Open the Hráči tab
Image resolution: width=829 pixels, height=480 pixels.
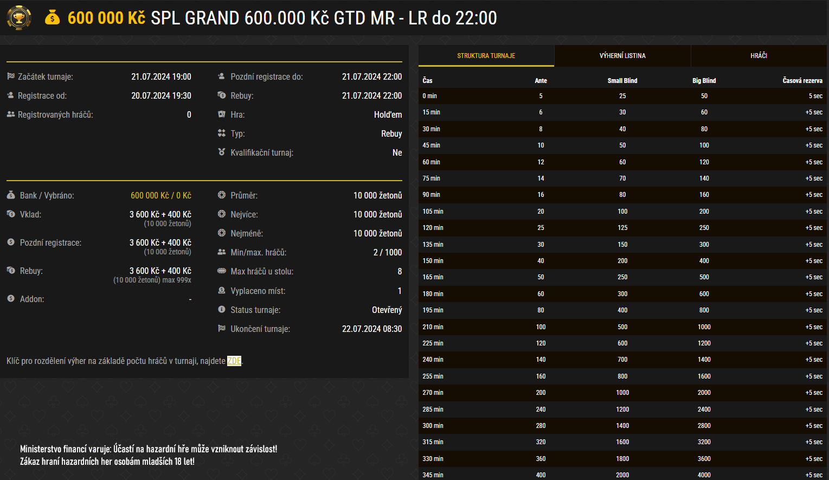click(x=759, y=55)
